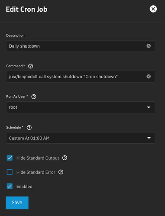Image resolution: width=165 pixels, height=216 pixels.
Task: Show help for Hide Standard Output
Action: (x=65, y=158)
